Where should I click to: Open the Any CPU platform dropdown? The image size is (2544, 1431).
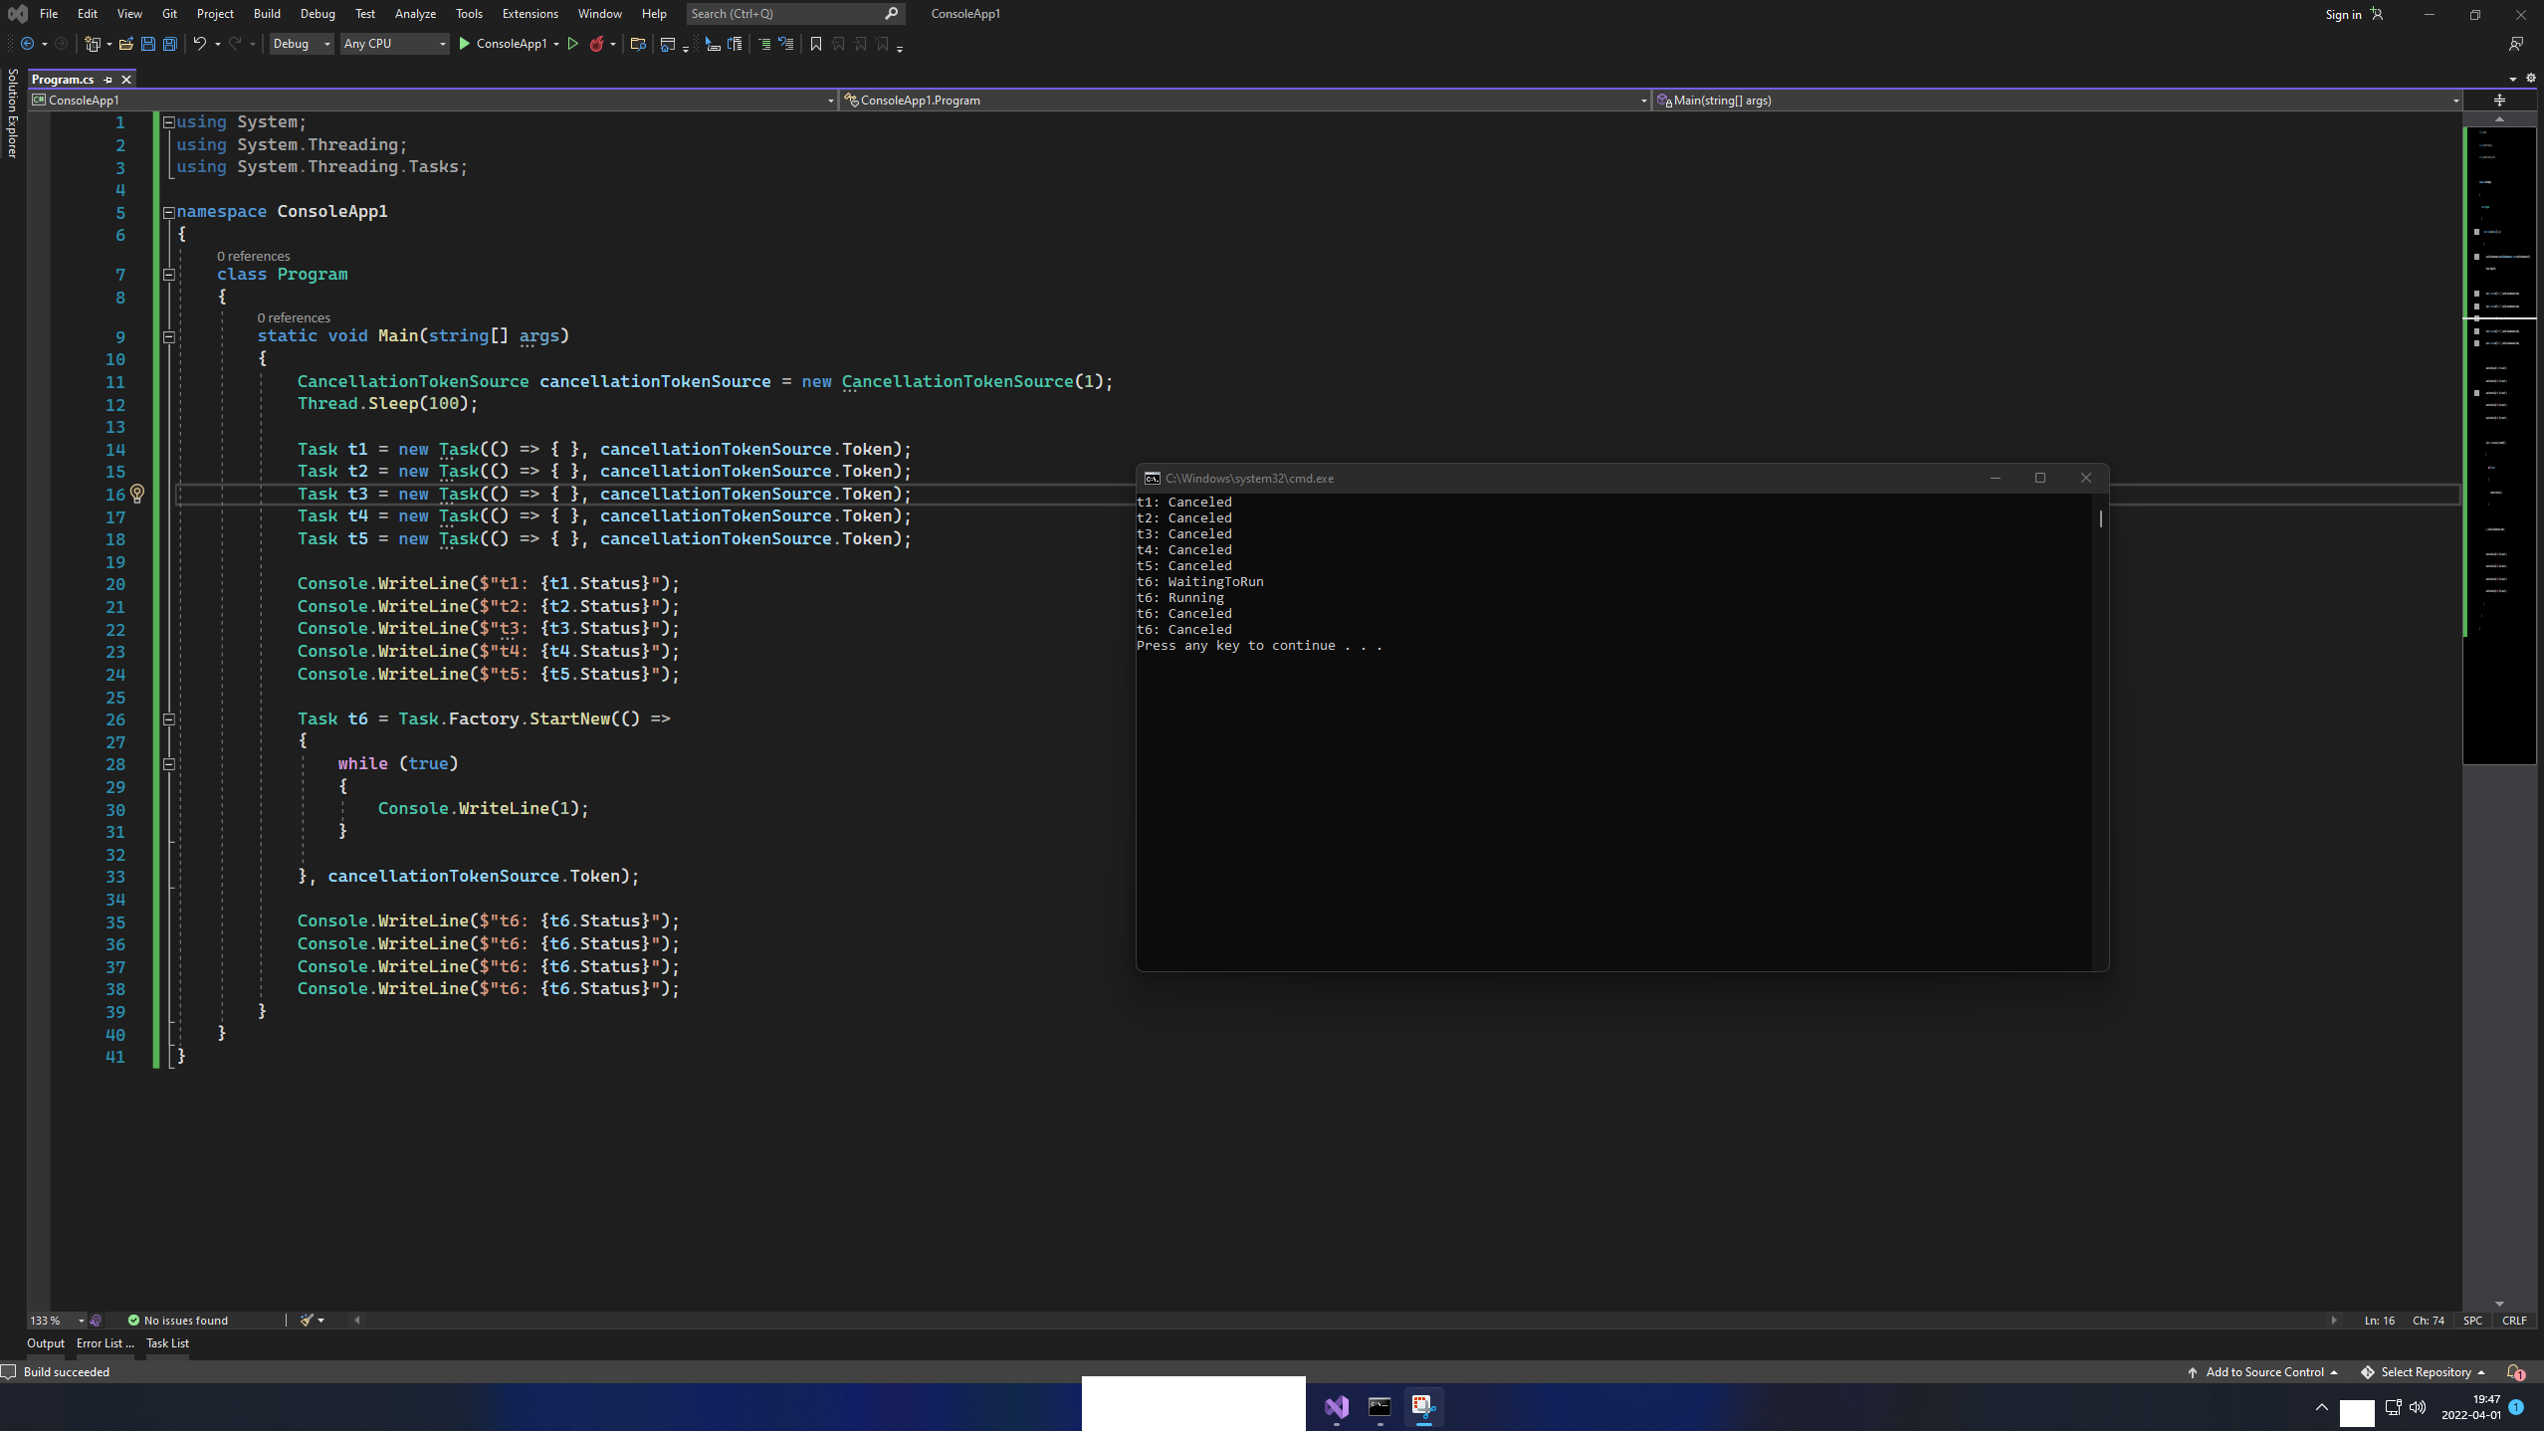394,44
